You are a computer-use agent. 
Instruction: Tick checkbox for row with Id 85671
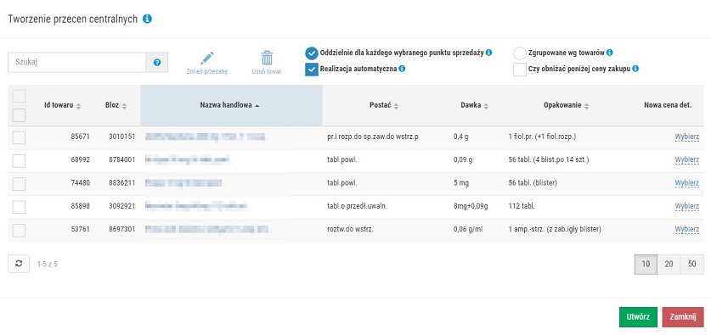[19, 137]
